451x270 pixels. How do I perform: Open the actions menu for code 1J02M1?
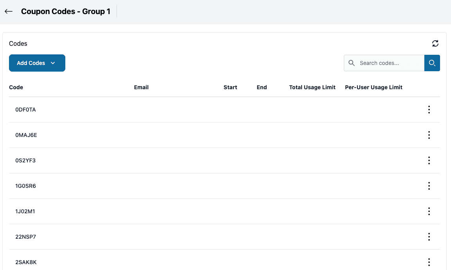[x=429, y=211]
